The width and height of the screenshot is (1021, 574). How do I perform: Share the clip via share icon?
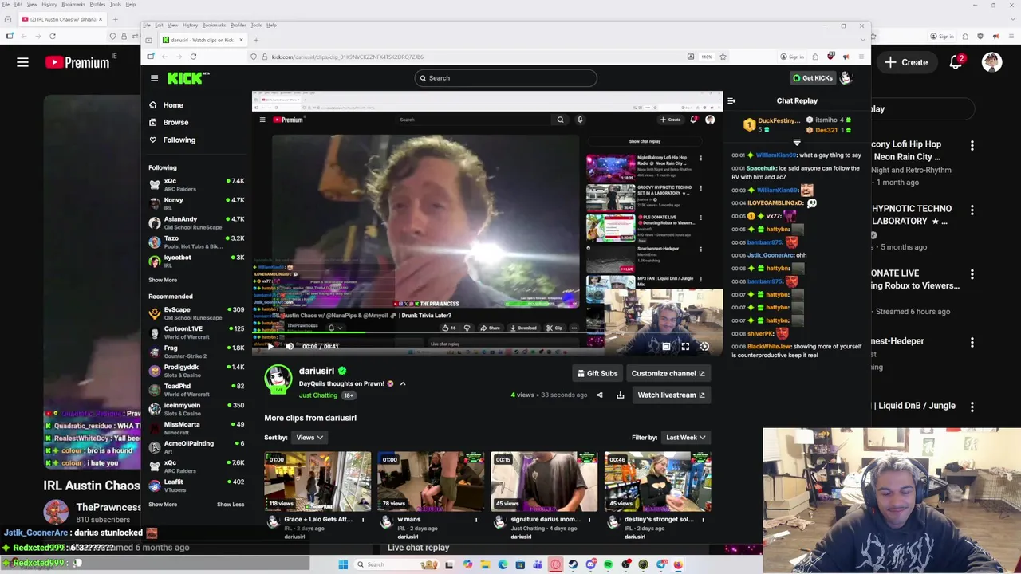pyautogui.click(x=600, y=395)
